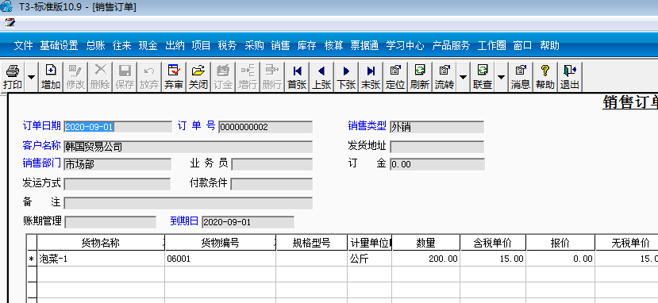Open the 现金 menu
Viewport: 658px width, 303px height.
148,46
